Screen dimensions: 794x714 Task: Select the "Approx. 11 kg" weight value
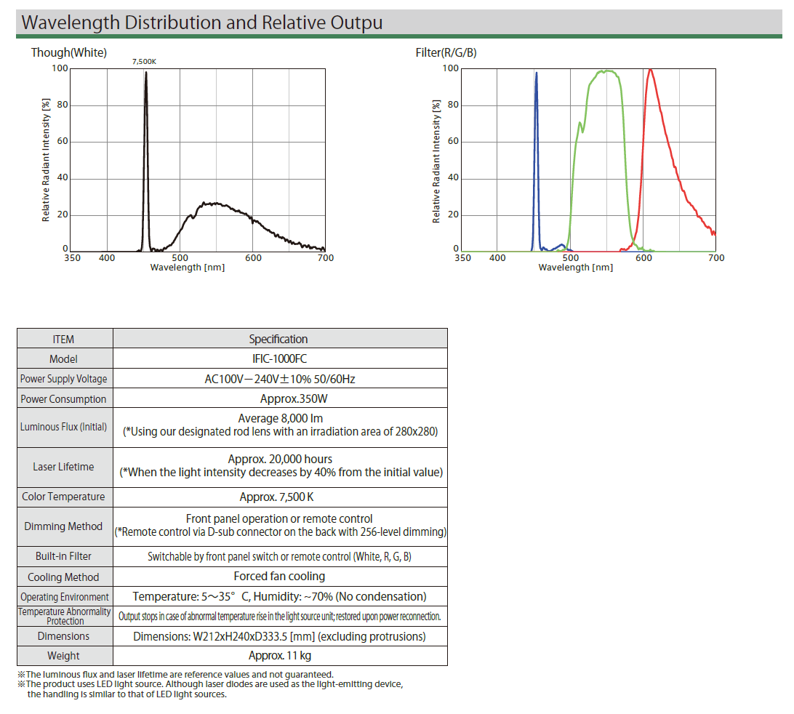pos(280,655)
